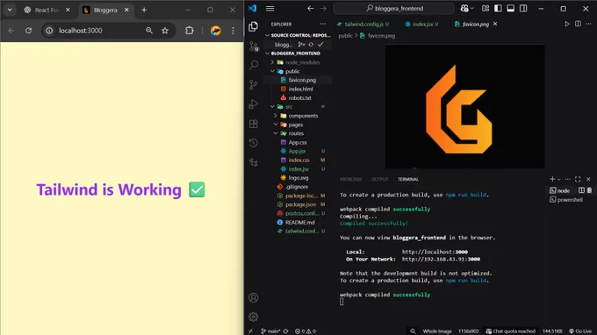Collapse the src folder

(x=272, y=107)
